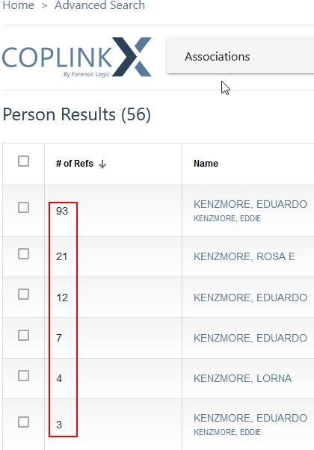Select checkbox for the 12 refs row
314x450 pixels.
click(23, 295)
